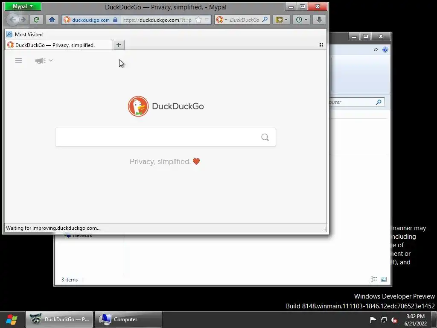Open the tab groups grid icon
This screenshot has width=437, height=328.
(321, 45)
